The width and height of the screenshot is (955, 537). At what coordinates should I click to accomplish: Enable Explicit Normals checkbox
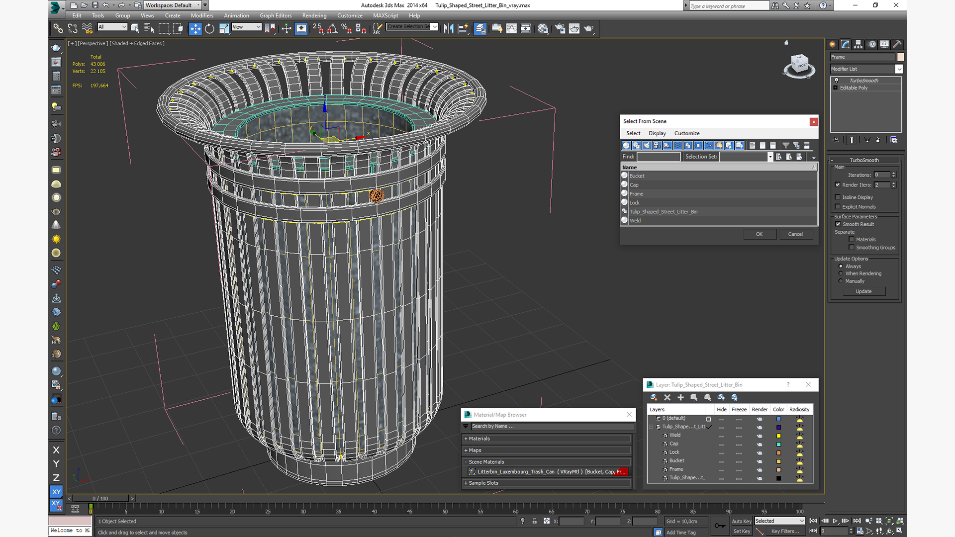pyautogui.click(x=838, y=206)
